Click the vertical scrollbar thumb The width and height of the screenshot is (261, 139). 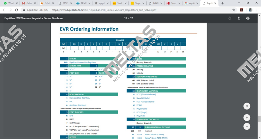coord(259,119)
